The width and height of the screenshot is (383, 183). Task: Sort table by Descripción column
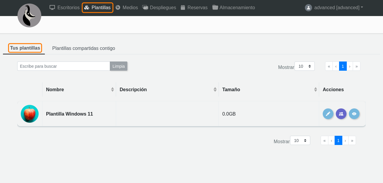(167, 89)
